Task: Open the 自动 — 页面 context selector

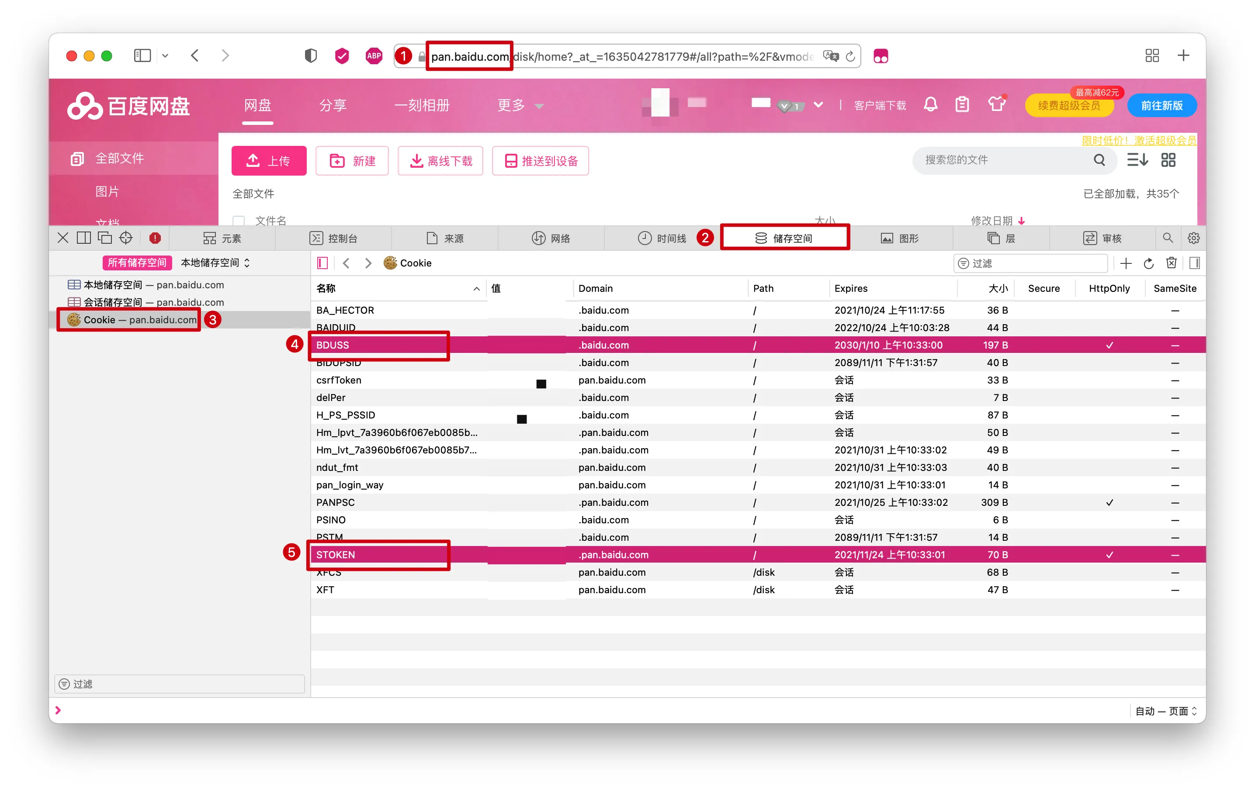Action: (x=1166, y=711)
